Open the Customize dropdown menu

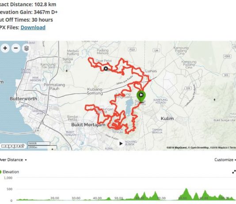pos(225,160)
